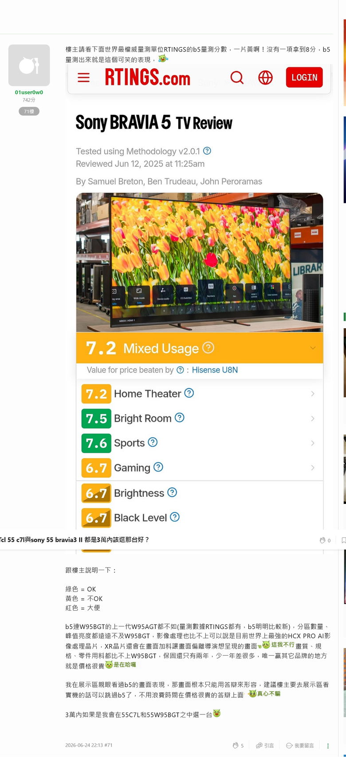Screen dimensions: 346x757
Task: Click the help icon next to Mixed Usage
Action: [208, 347]
